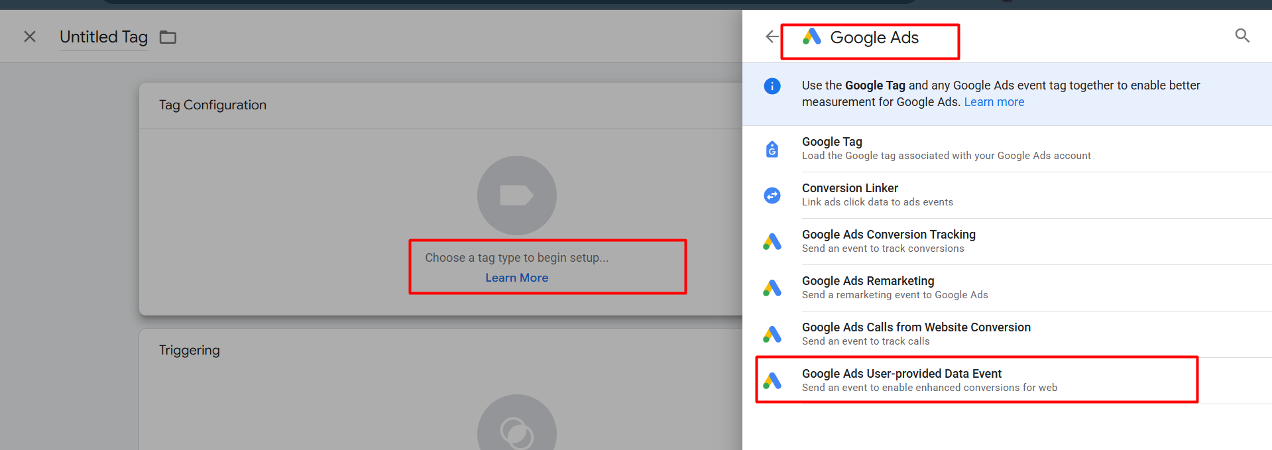Pick Google Ads Remarketing tag type
Viewport: 1272px width, 450px height.
tap(868, 281)
